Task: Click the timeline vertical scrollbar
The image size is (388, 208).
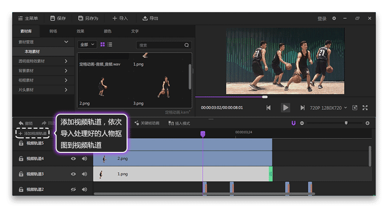Action: 370,156
